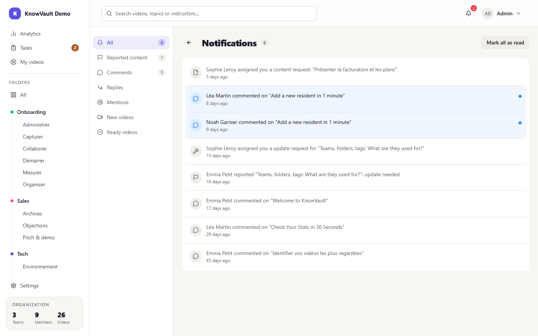Screen dimensions: 538x336
Task: Open Noah Garnier's comment notification
Action: [x=356, y=125]
